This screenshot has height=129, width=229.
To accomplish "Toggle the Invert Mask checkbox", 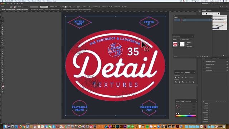I will pyautogui.click(x=186, y=46).
